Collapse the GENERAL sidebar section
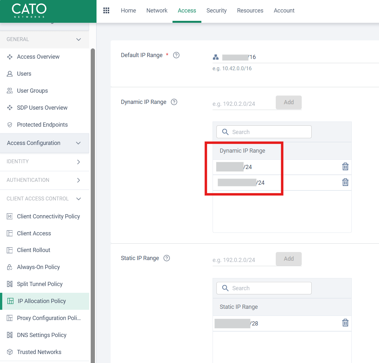The image size is (379, 363). pyautogui.click(x=79, y=39)
